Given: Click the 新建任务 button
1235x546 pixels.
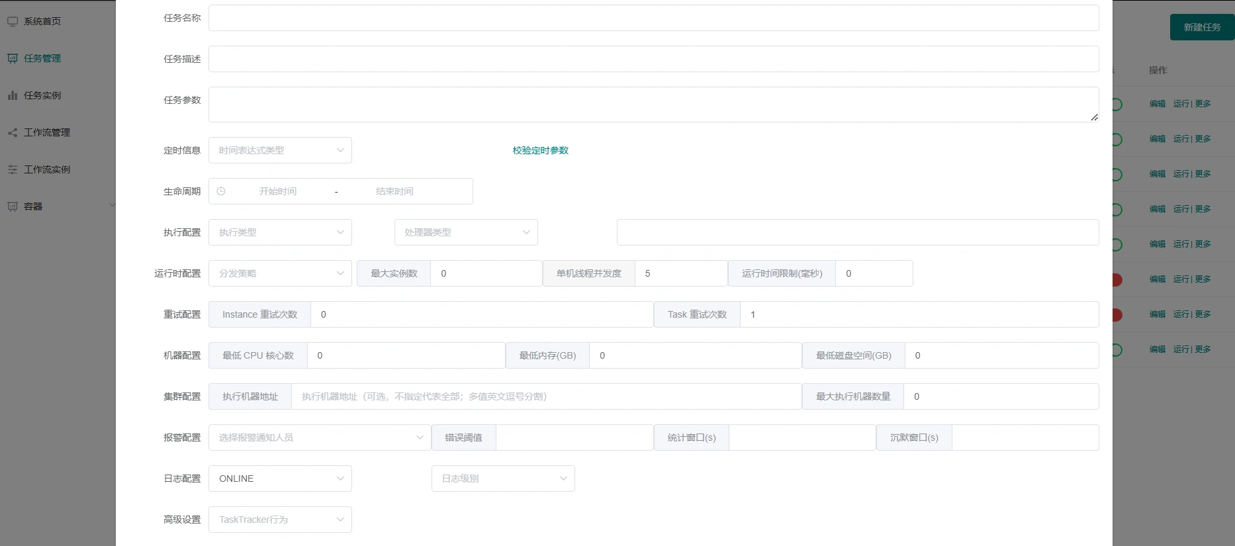Looking at the screenshot, I should (x=1202, y=27).
